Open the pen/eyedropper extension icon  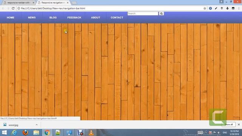[216, 8]
